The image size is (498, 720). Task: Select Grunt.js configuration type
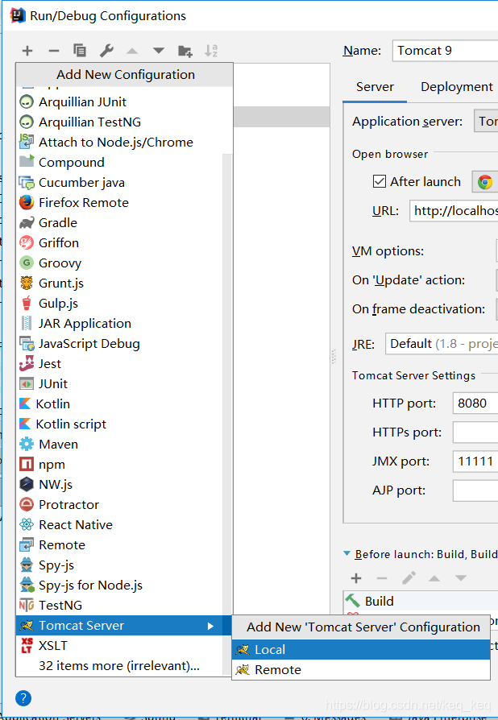point(119,283)
